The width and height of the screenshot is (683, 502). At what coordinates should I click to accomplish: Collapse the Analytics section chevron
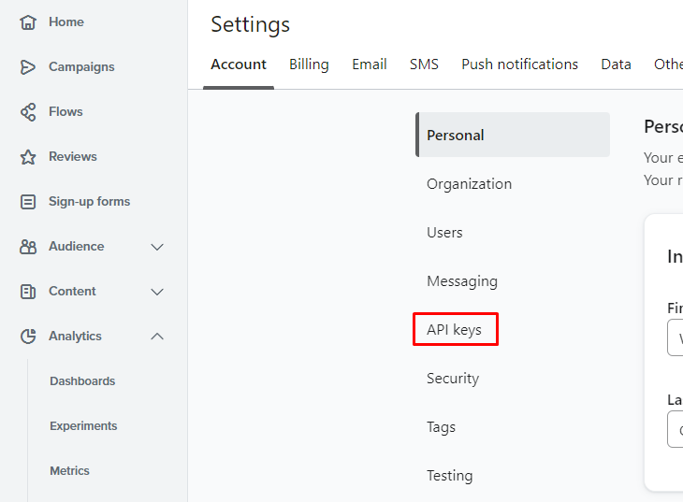(157, 337)
